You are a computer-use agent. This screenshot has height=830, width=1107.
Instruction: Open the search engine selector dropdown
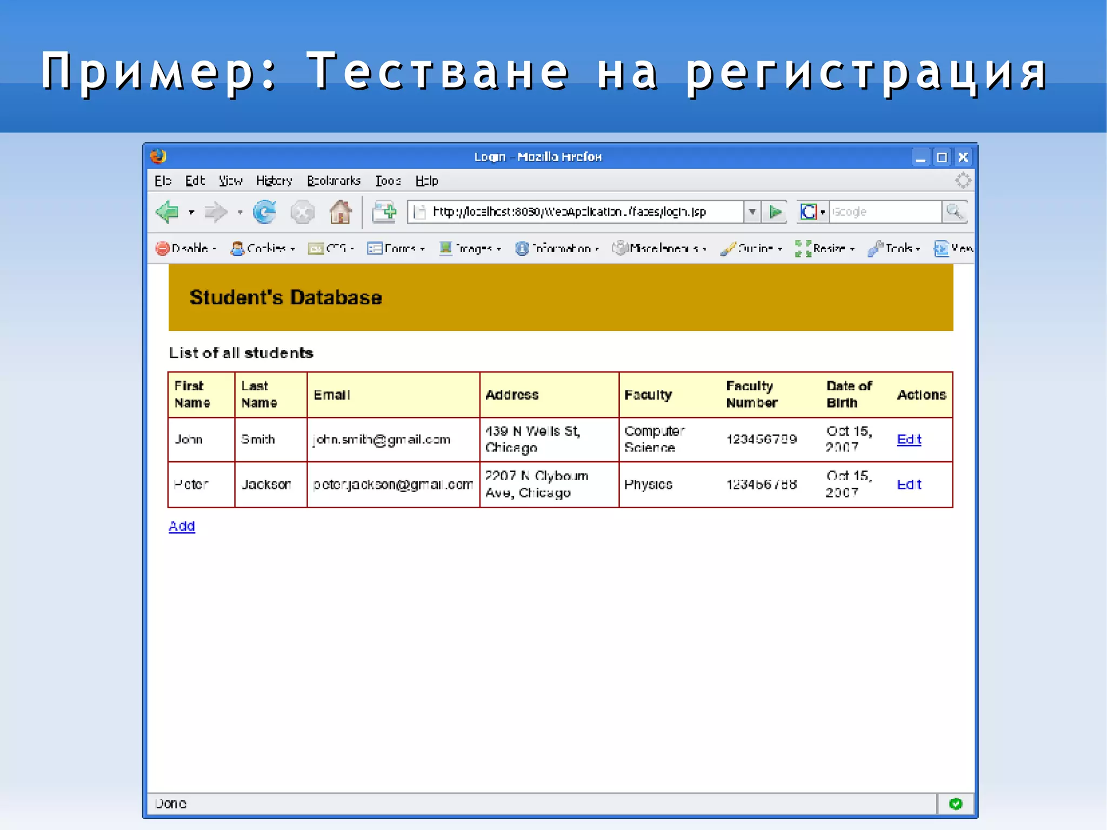822,212
